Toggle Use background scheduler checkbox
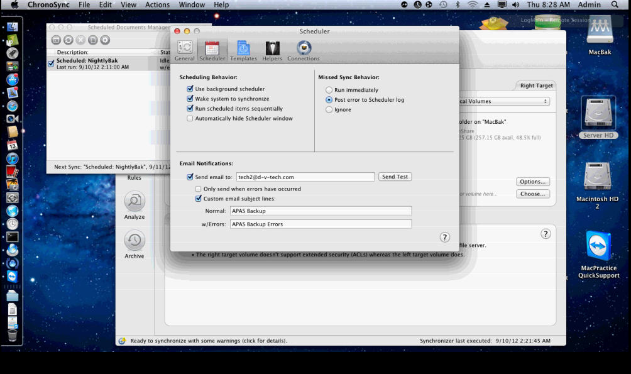Viewport: 631px width, 374px height. click(x=190, y=89)
